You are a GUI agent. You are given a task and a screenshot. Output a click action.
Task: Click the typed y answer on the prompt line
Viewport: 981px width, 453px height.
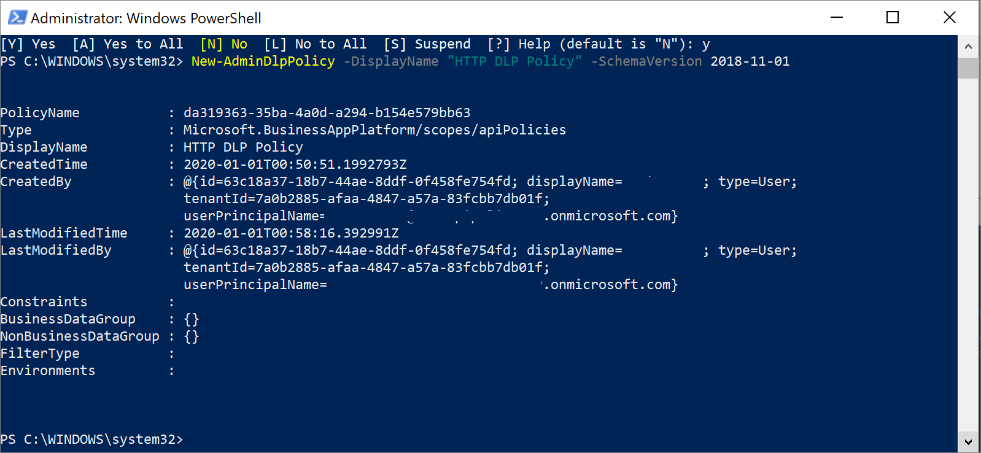(705, 44)
